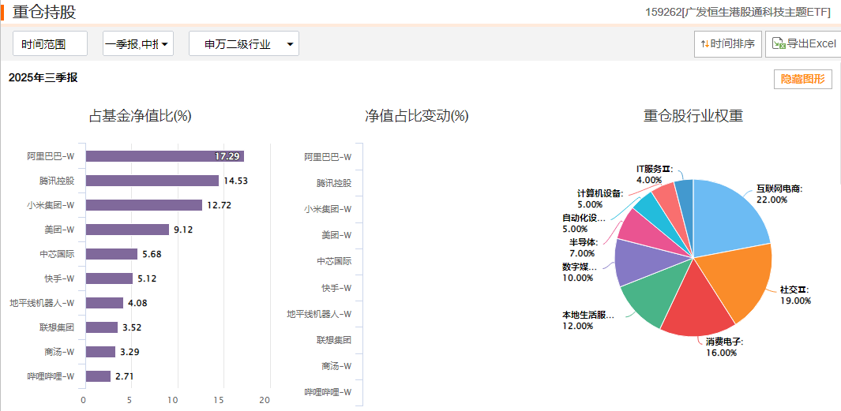The width and height of the screenshot is (841, 411).
Task: Click the 腾讯控股 bar showing 14.53
Action: coord(152,181)
